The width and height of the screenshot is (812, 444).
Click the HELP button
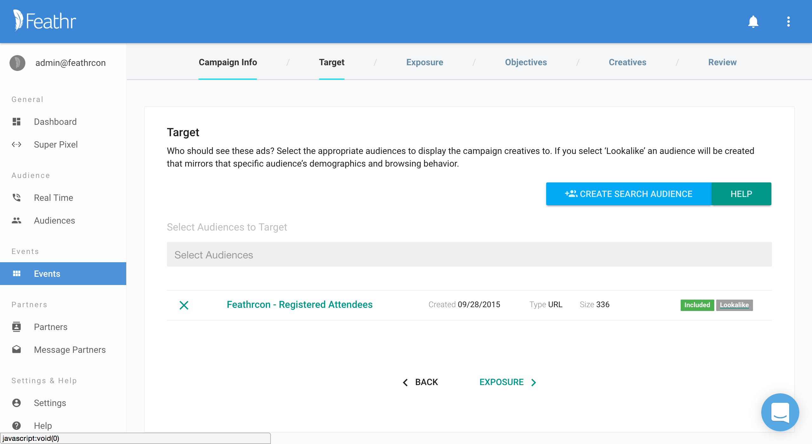tap(741, 193)
